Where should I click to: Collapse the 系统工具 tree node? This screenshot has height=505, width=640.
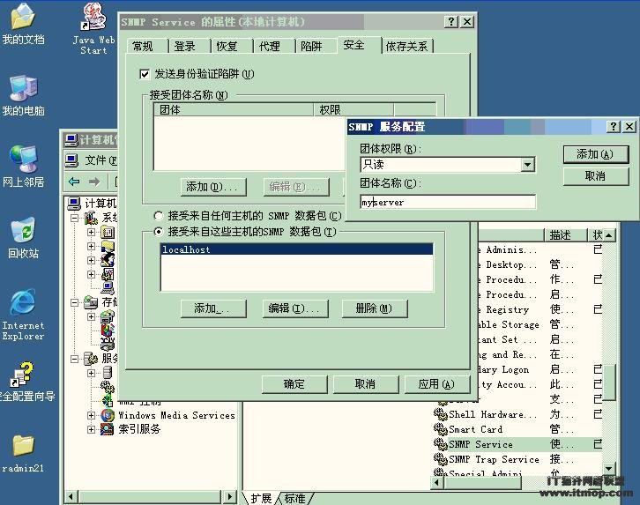point(74,218)
